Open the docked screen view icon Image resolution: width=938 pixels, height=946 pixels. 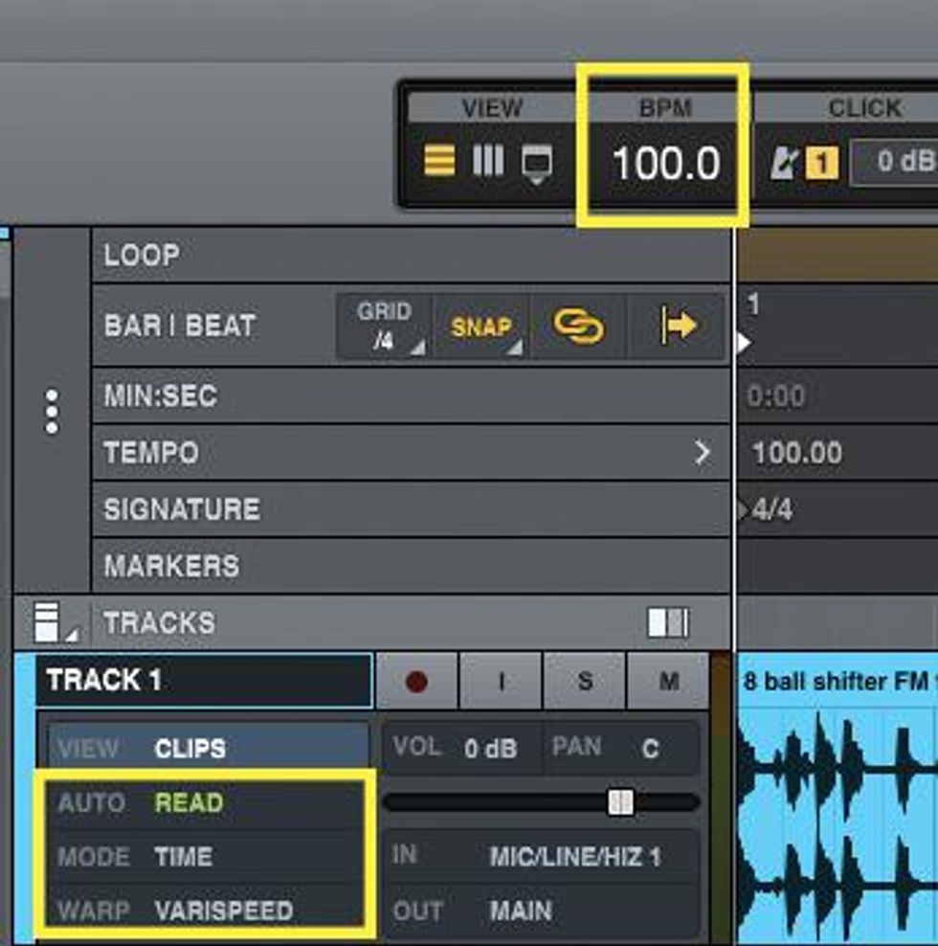click(536, 163)
